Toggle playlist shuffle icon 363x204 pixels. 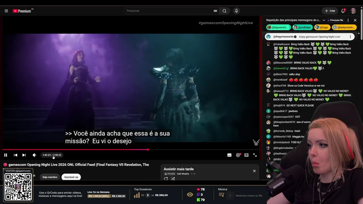[173, 178]
